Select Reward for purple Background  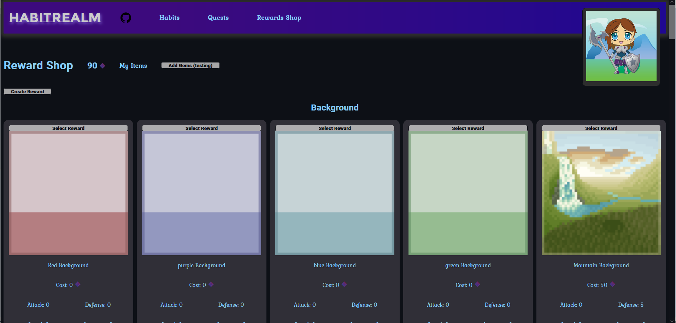[x=201, y=128]
